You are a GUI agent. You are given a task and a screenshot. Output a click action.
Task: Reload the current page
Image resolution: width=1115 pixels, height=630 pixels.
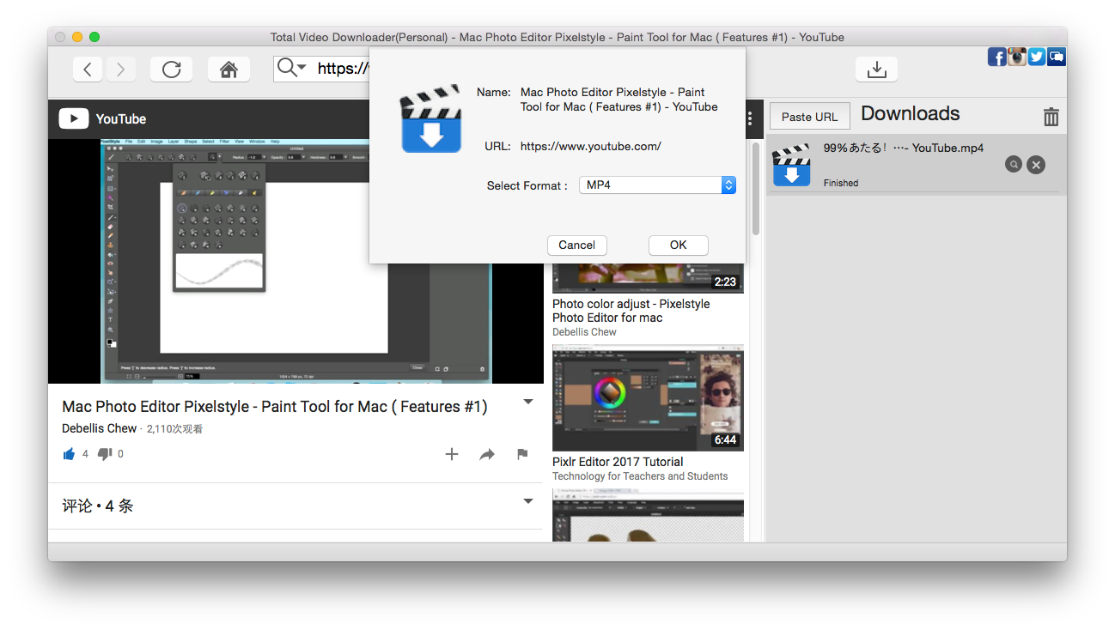click(x=171, y=70)
